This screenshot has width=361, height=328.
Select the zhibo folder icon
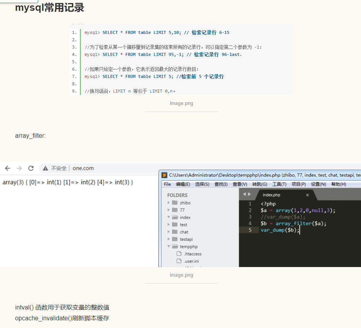(175, 203)
